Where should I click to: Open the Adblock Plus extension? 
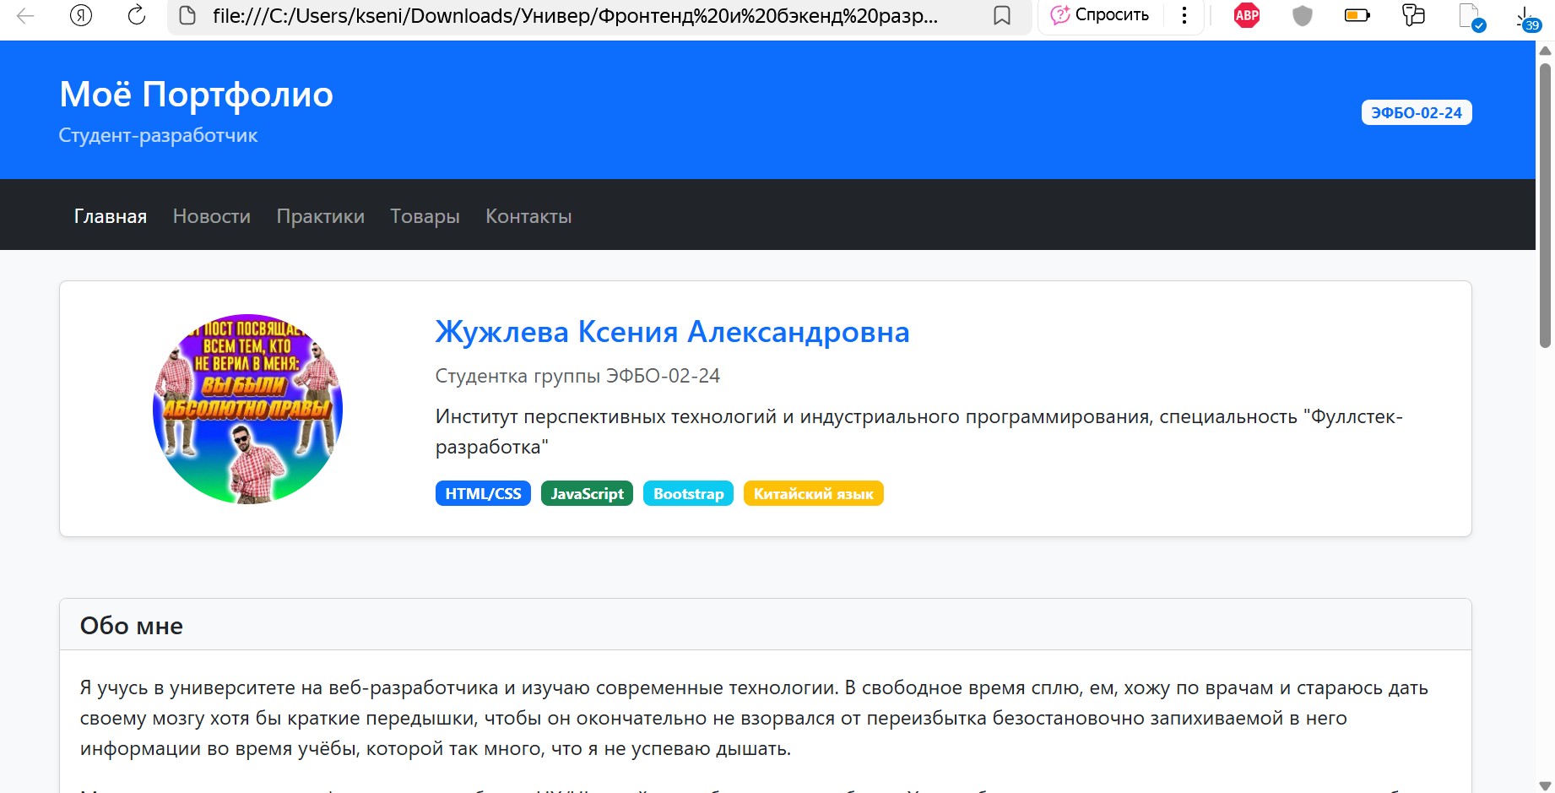(x=1246, y=16)
